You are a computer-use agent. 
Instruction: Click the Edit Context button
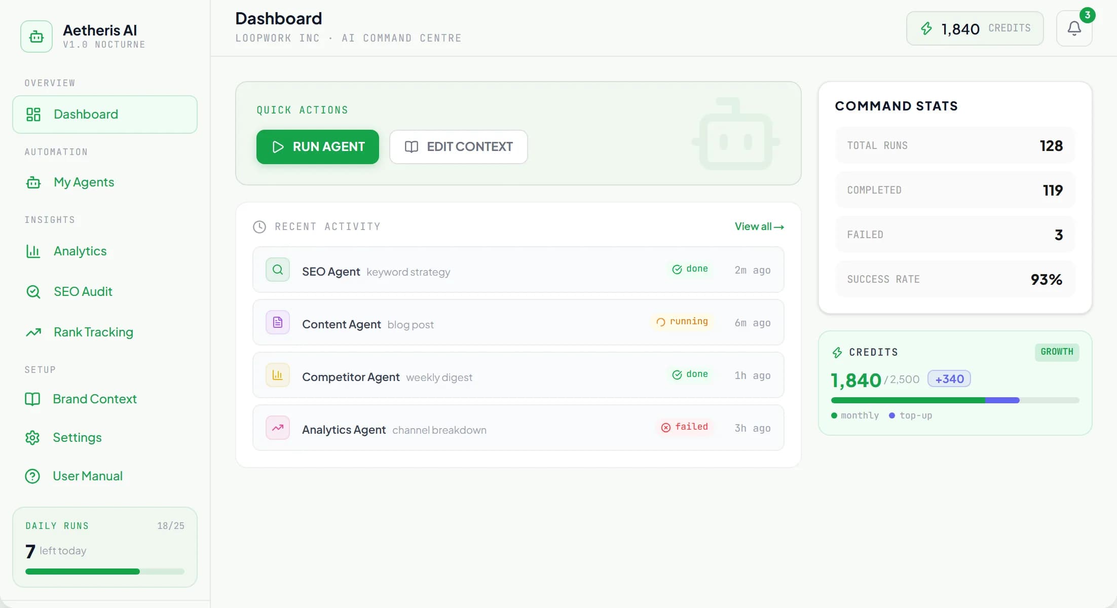(459, 147)
